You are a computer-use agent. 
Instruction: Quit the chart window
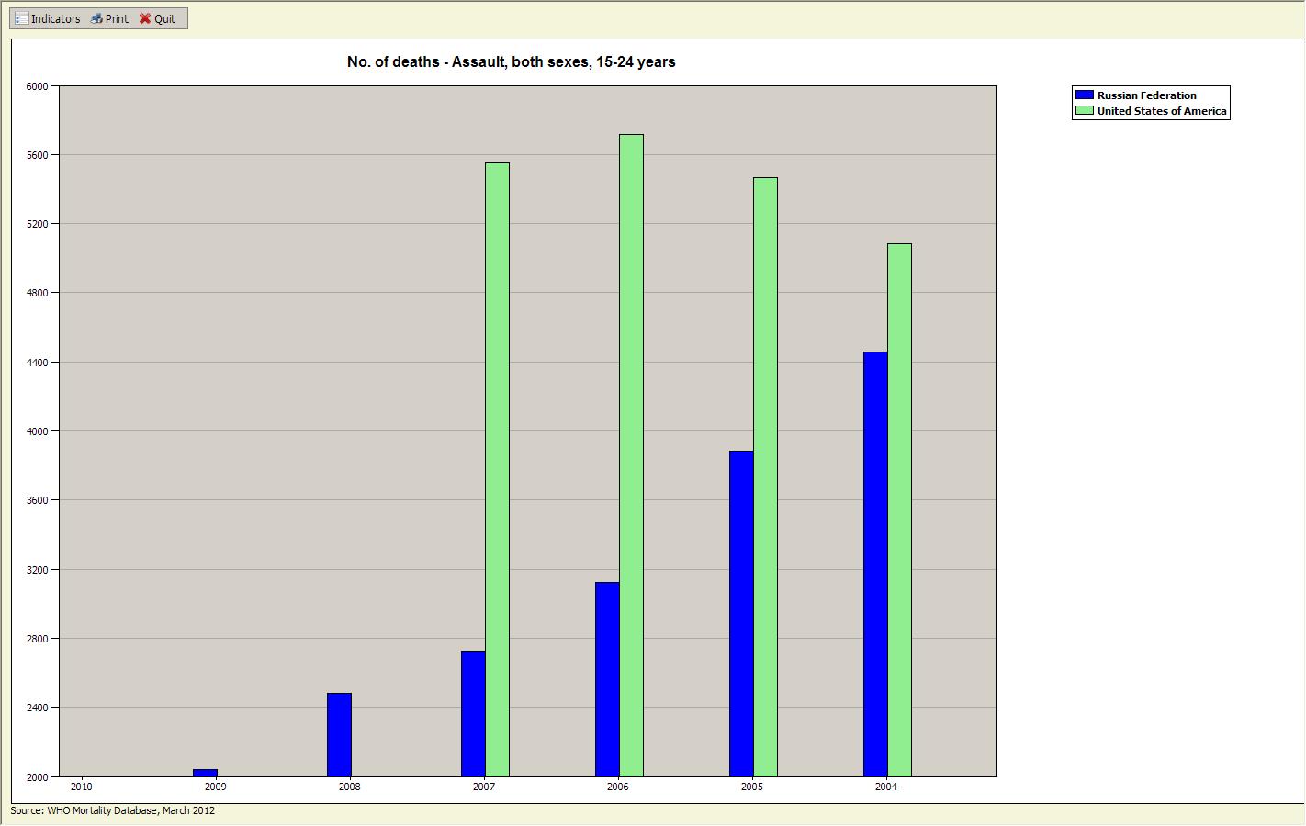[x=158, y=18]
